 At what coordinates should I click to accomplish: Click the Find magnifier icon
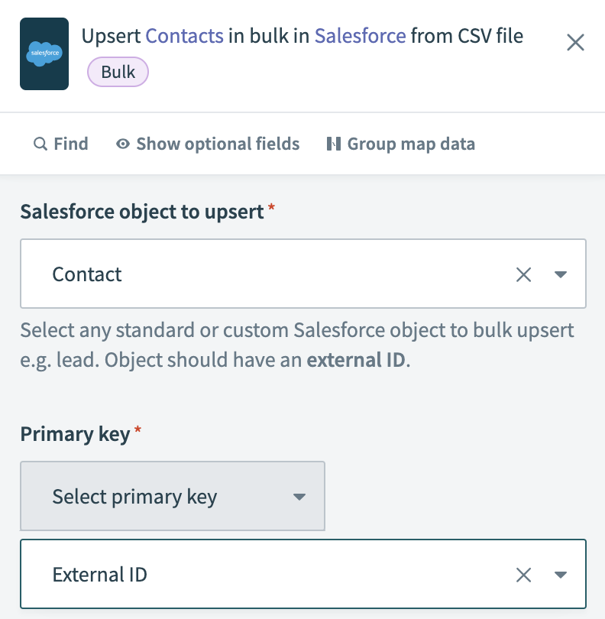click(40, 144)
